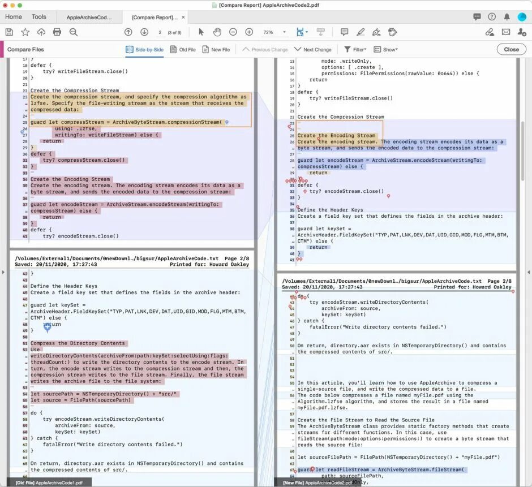Click the stamp tool icon

tap(393, 32)
